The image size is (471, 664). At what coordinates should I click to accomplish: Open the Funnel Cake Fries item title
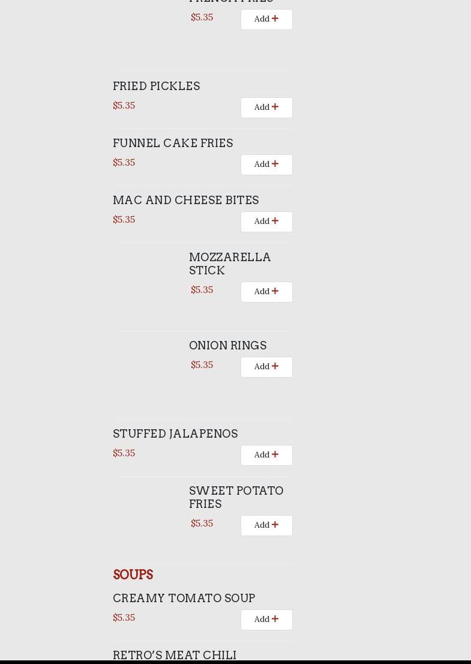click(x=173, y=143)
